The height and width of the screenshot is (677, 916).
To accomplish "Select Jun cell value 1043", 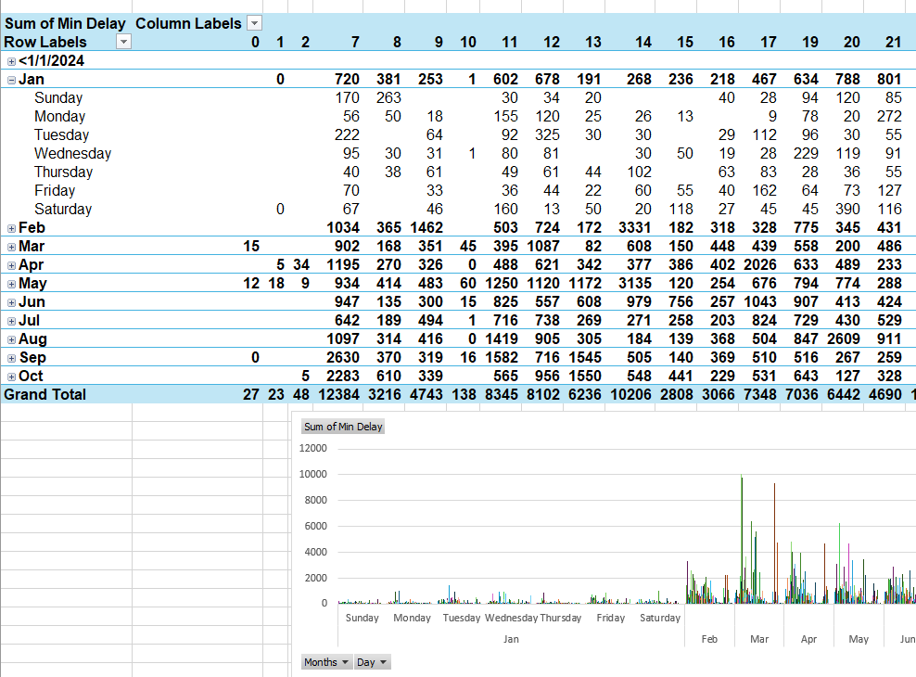I will coord(760,301).
